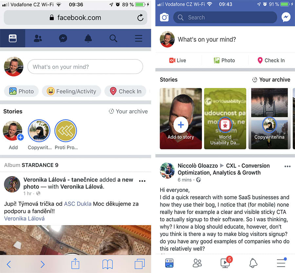Tap the Search field in app header
The height and width of the screenshot is (273, 295).
click(x=225, y=17)
